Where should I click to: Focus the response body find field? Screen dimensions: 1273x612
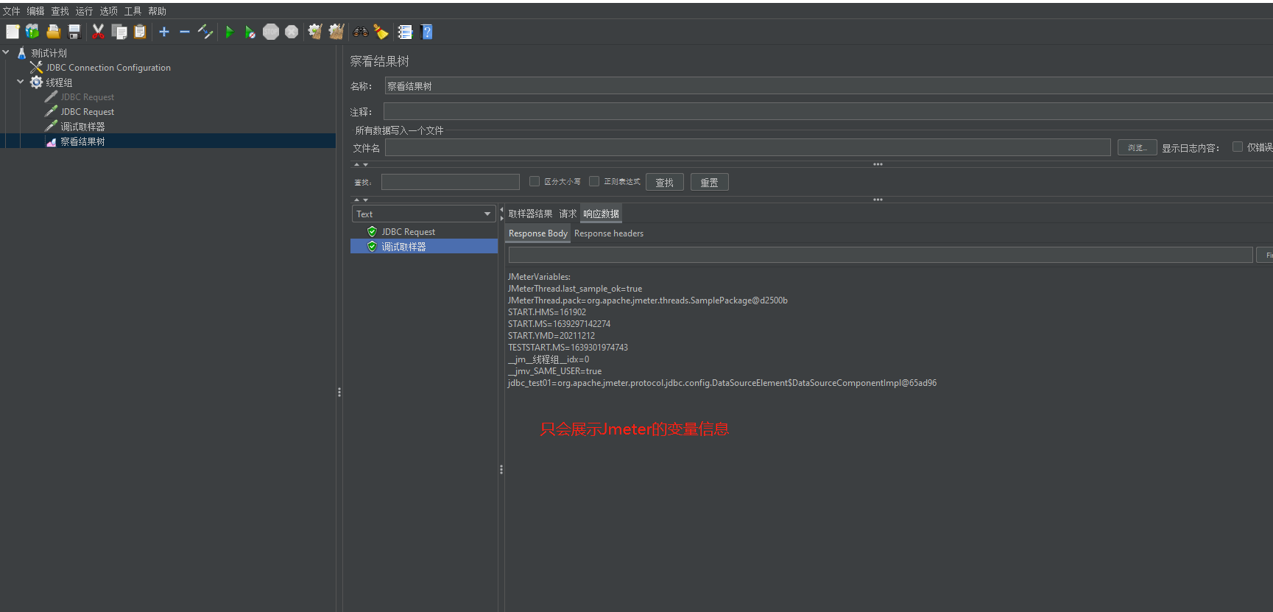(880, 255)
